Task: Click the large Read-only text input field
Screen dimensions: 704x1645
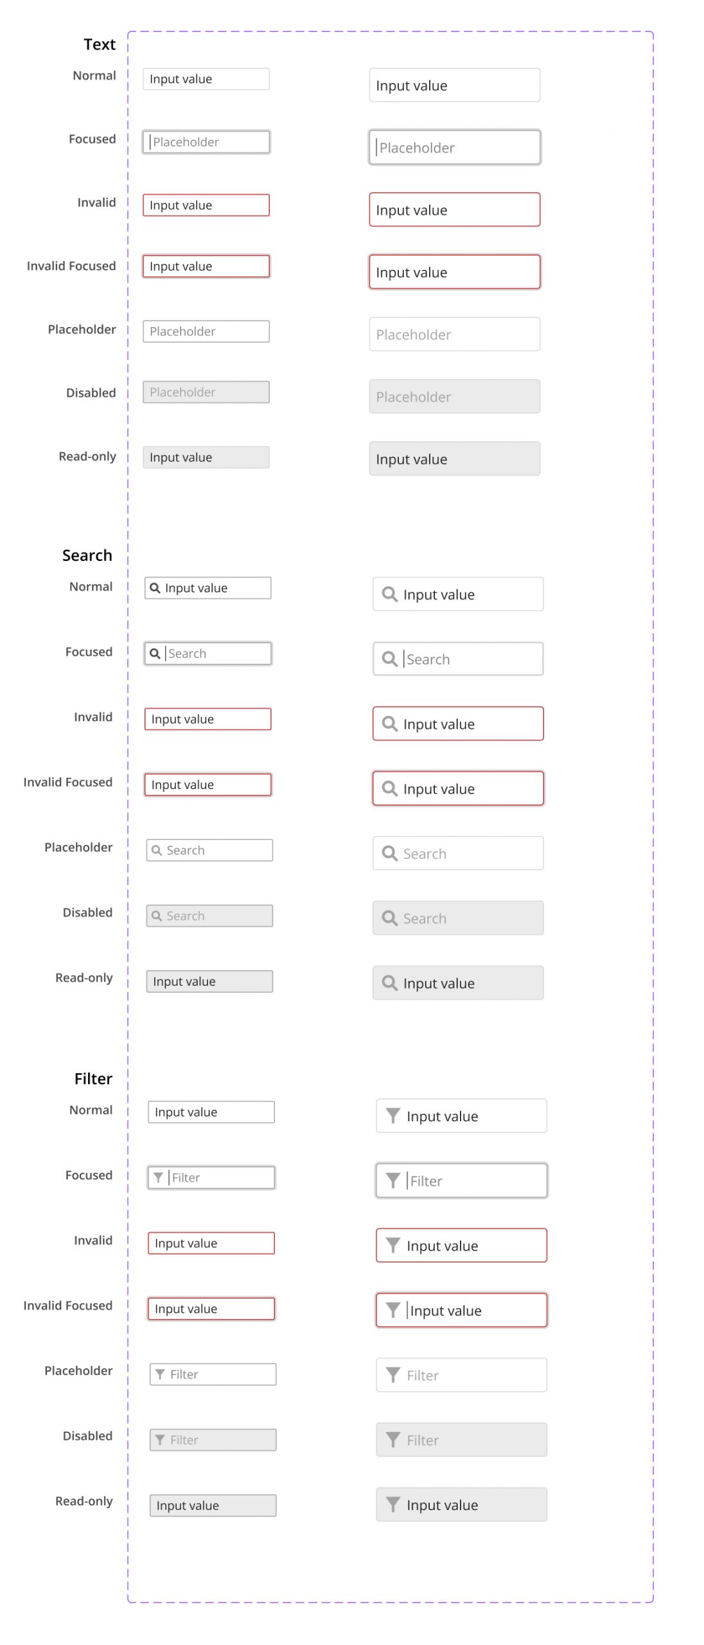Action: coord(455,459)
